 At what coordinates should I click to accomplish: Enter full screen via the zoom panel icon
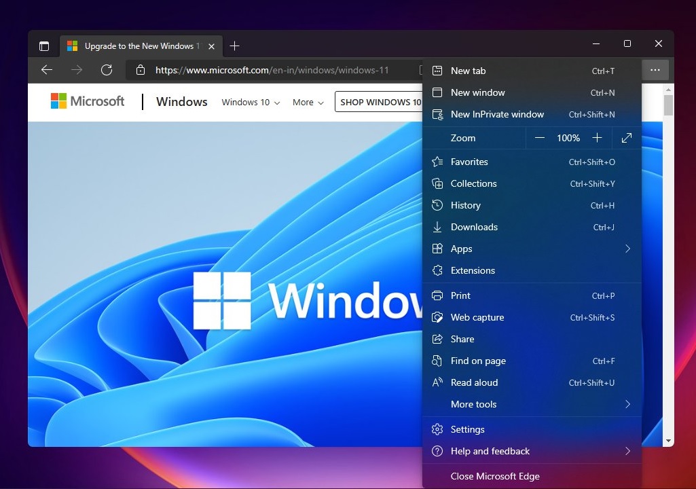pyautogui.click(x=626, y=137)
